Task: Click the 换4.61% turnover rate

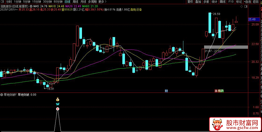Action: point(110,9)
